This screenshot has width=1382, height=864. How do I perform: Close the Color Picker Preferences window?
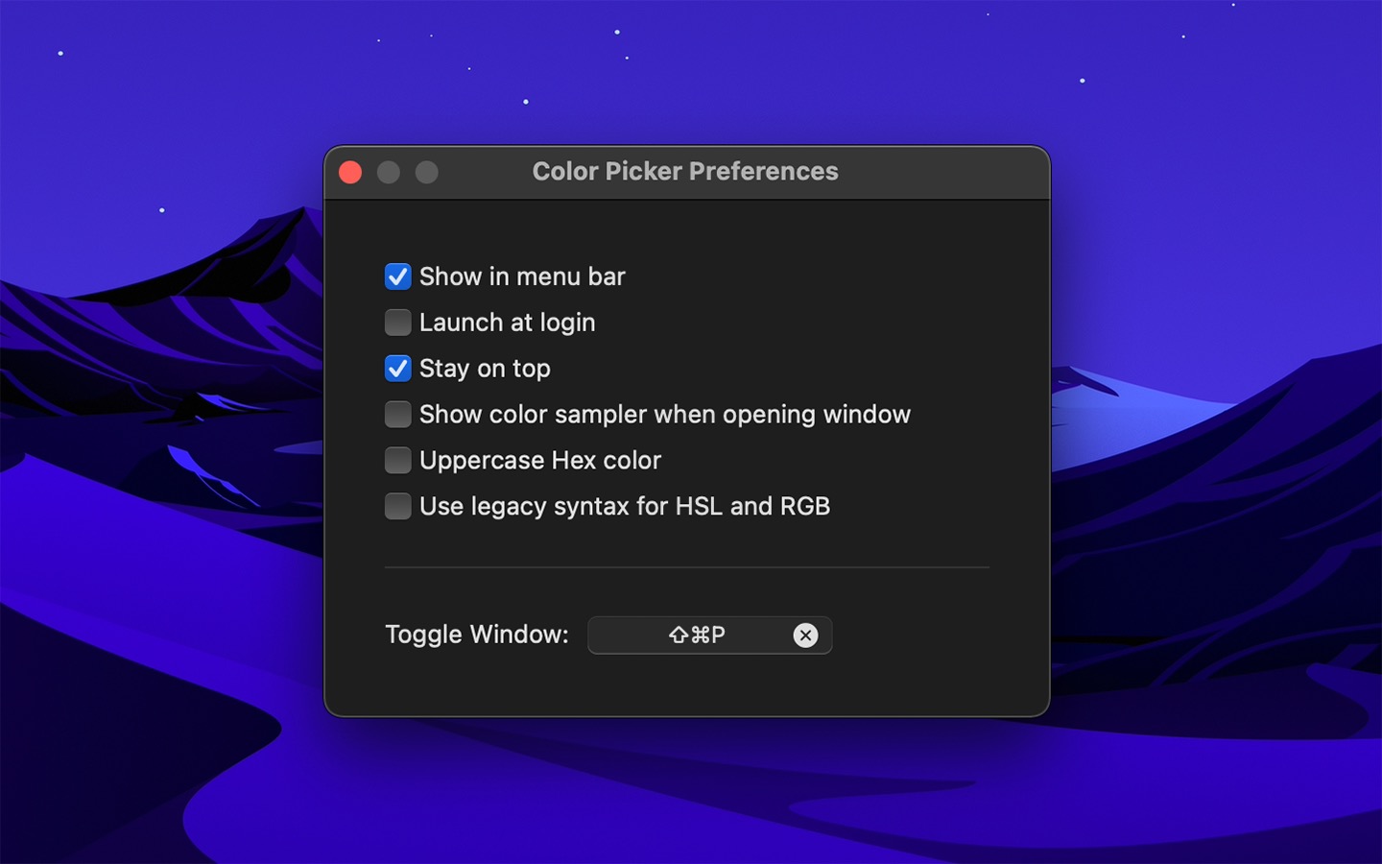[351, 172]
